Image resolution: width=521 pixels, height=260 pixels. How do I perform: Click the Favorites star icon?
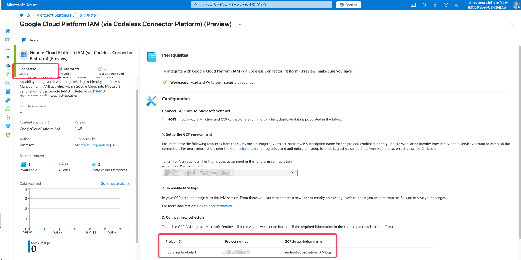click(8, 57)
